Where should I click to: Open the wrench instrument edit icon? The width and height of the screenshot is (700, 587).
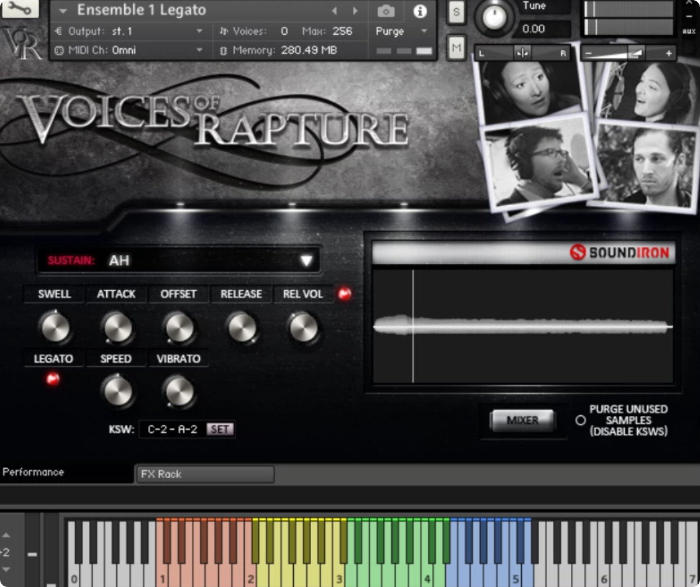pos(20,9)
